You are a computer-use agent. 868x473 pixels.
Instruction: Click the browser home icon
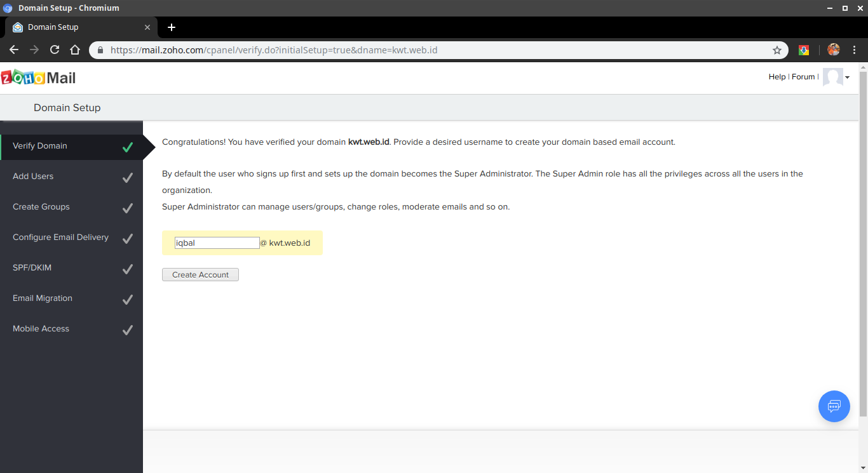[74, 50]
